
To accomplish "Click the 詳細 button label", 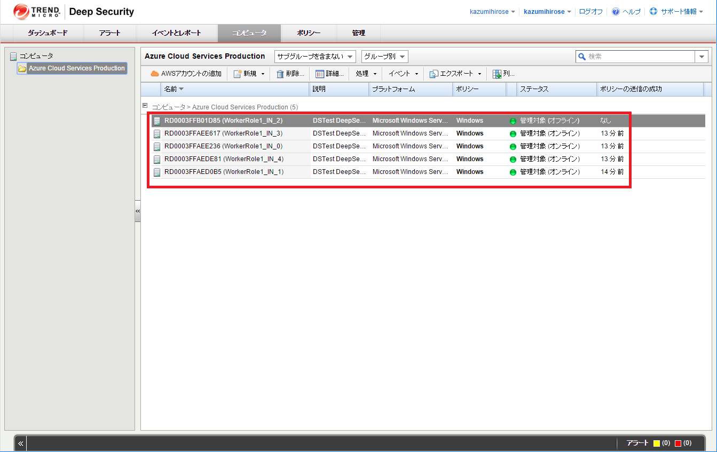I will pos(335,74).
